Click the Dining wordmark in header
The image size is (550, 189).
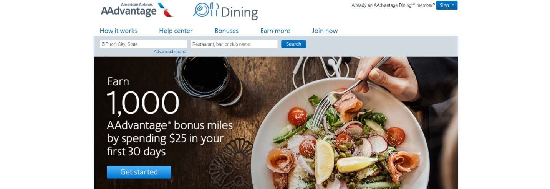point(239,13)
